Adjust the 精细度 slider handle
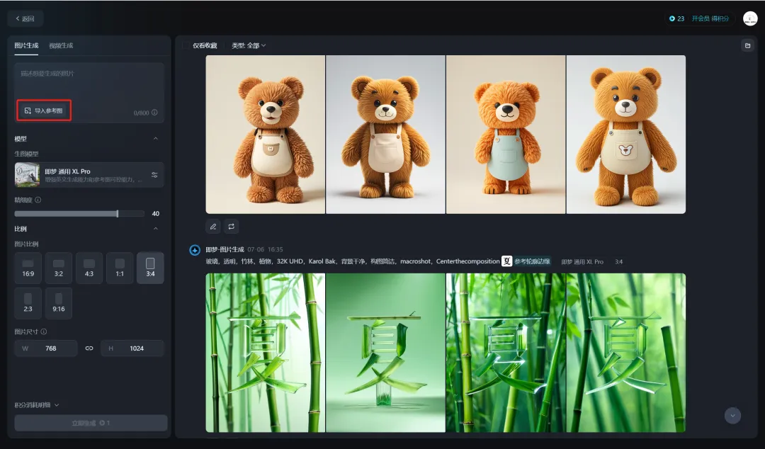This screenshot has height=449, width=765. point(118,213)
